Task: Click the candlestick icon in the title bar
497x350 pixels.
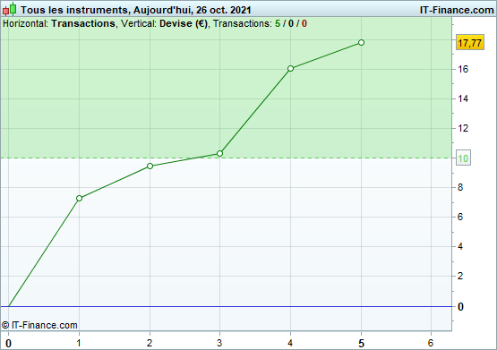Action: 10,9
